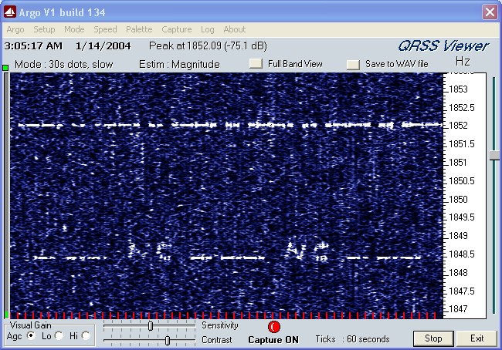The width and height of the screenshot is (502, 350).
Task: Click the 1853 frequency scale label
Action: (458, 89)
